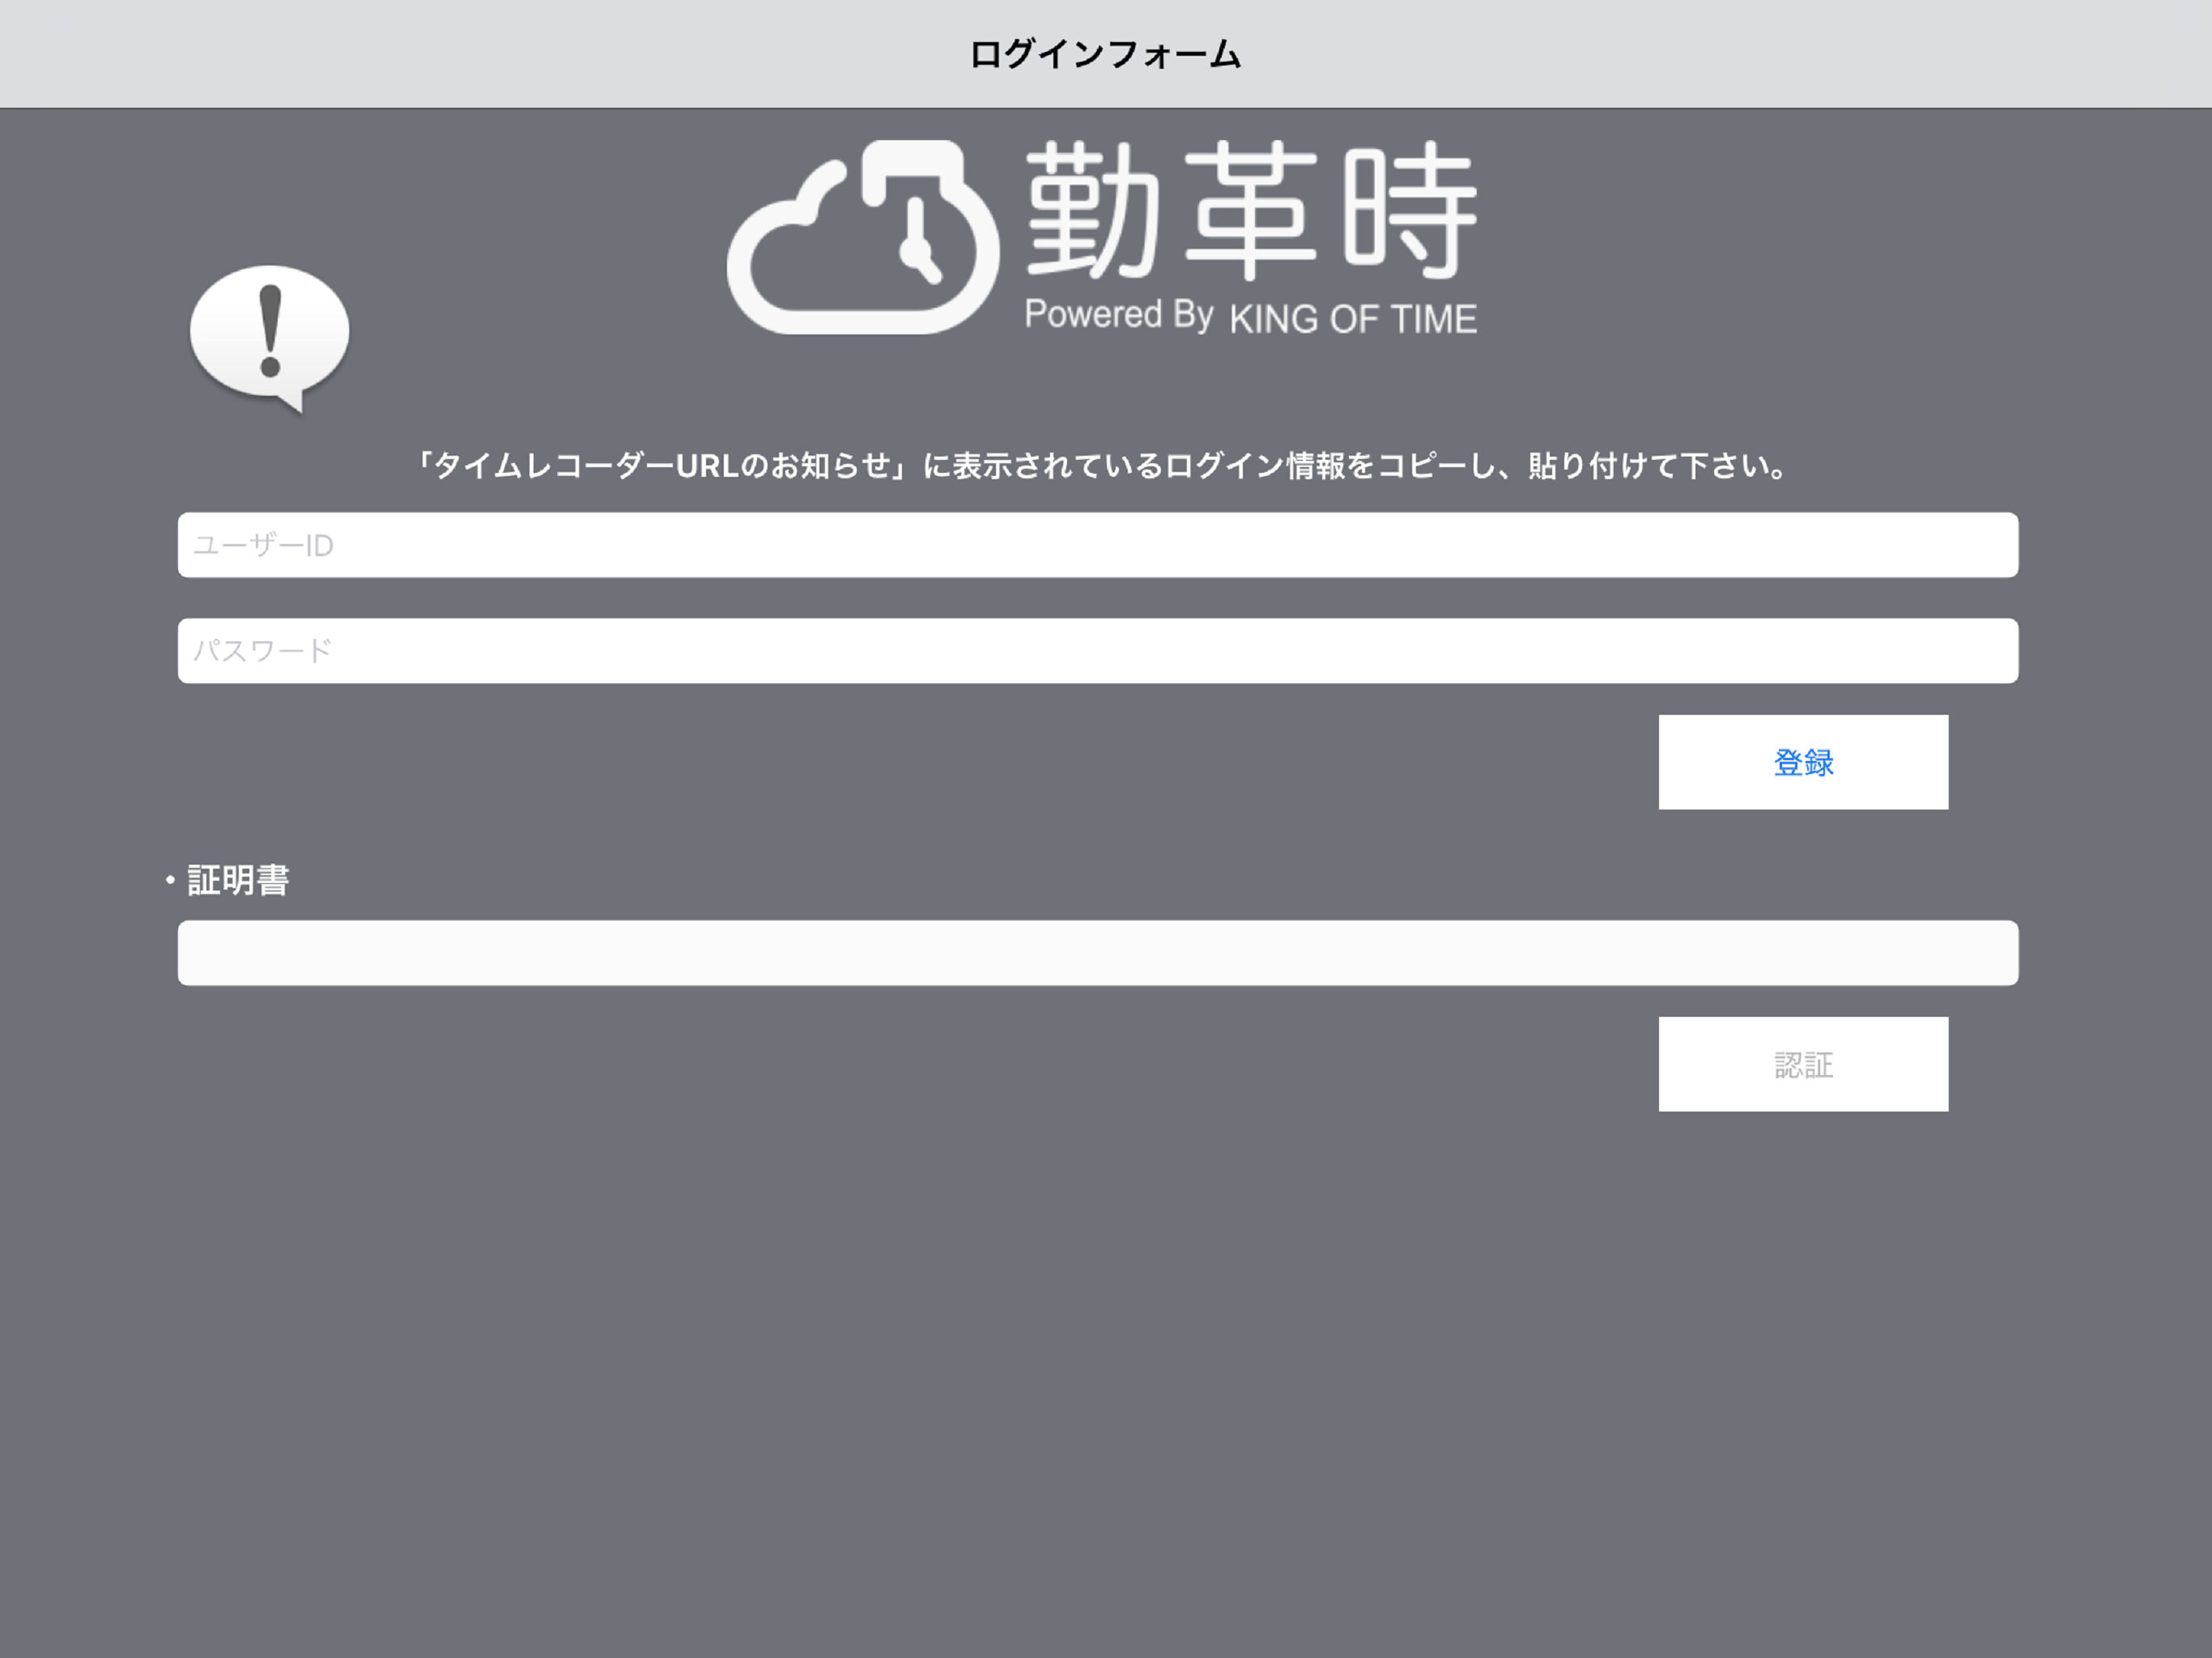Click the ログインフォーム title text
Viewport: 2212px width, 1658px height.
click(1105, 54)
